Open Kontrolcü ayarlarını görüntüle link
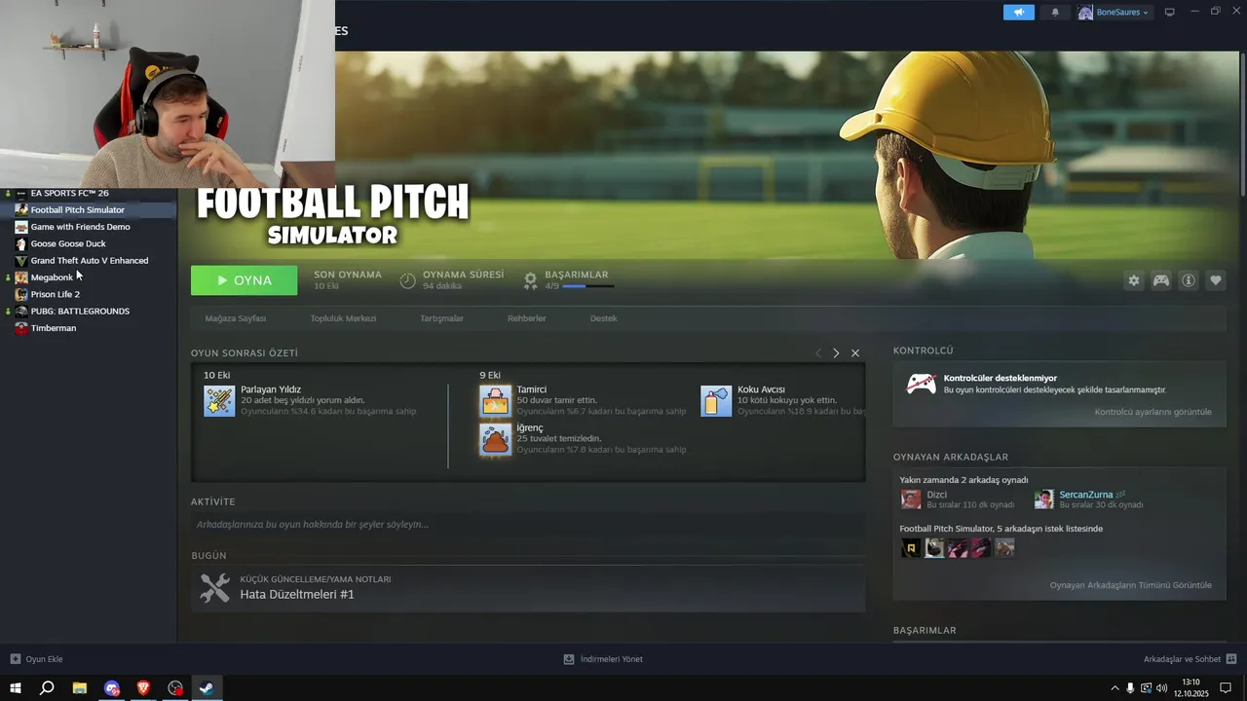Image resolution: width=1247 pixels, height=701 pixels. [x=1153, y=412]
